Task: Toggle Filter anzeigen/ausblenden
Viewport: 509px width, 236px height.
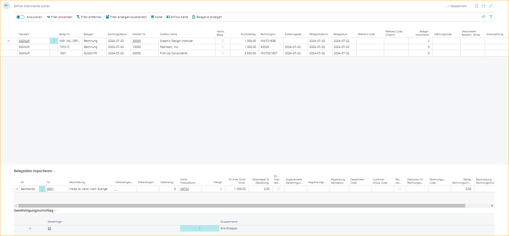Action: 126,17
